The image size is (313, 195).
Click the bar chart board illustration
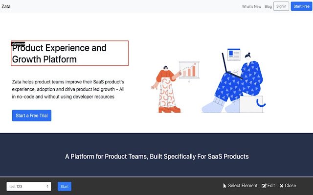[x=189, y=70]
